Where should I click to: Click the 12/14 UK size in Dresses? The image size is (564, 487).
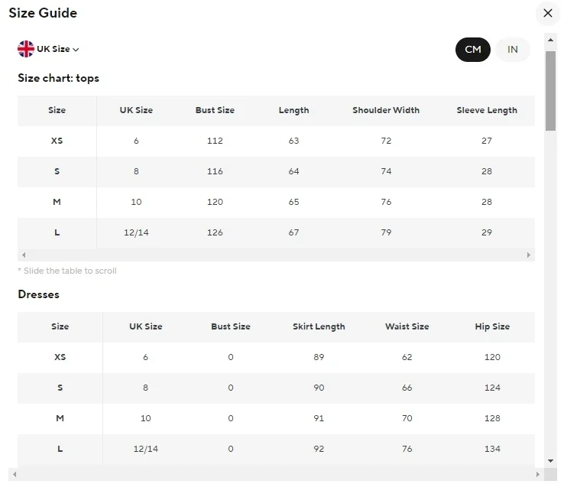coord(146,449)
